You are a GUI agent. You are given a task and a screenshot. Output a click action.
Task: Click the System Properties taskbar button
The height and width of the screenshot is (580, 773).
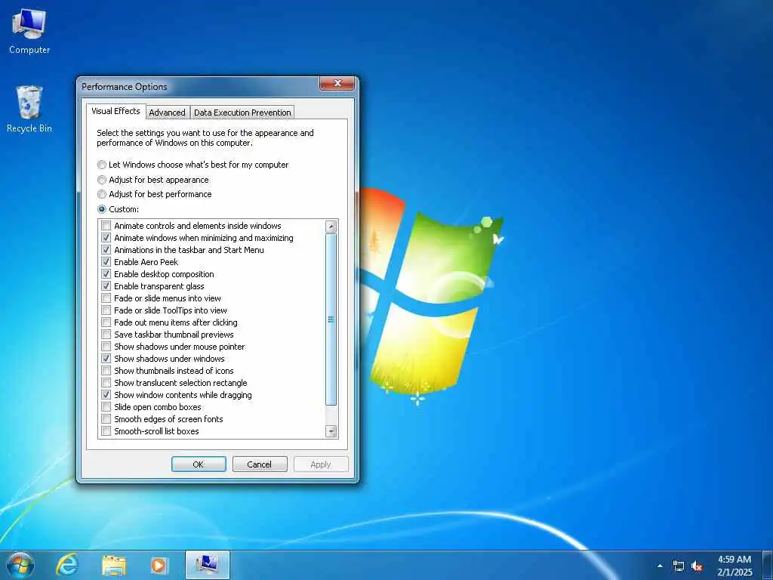point(207,565)
